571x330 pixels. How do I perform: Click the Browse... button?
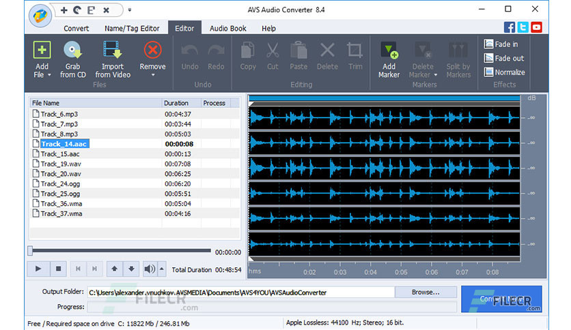(x=426, y=292)
